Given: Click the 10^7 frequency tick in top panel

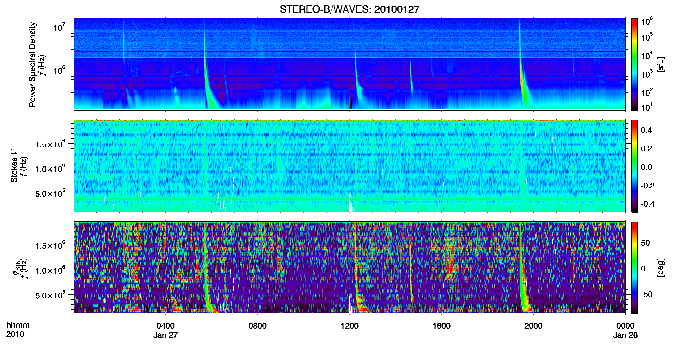Looking at the screenshot, I should coord(60,27).
